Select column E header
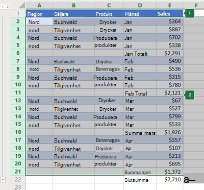 169,5
